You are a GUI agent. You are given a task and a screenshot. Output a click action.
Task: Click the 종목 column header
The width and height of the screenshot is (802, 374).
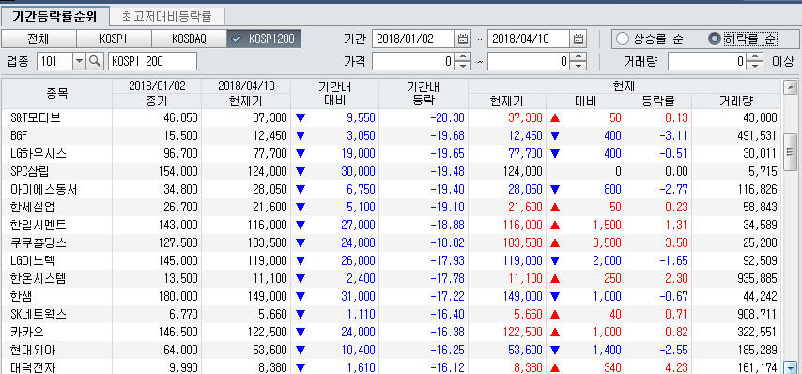click(x=56, y=94)
